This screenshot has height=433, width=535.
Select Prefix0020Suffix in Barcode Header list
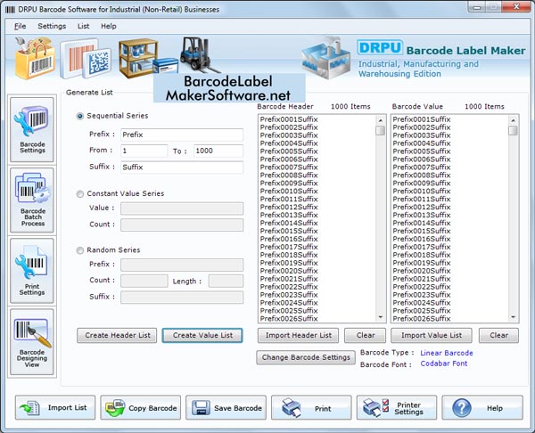(x=289, y=271)
